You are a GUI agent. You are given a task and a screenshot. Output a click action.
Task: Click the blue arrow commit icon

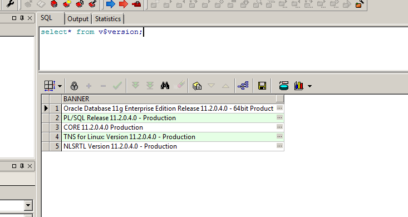click(x=111, y=4)
